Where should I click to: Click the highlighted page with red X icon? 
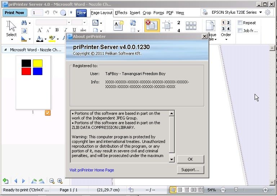152,26
